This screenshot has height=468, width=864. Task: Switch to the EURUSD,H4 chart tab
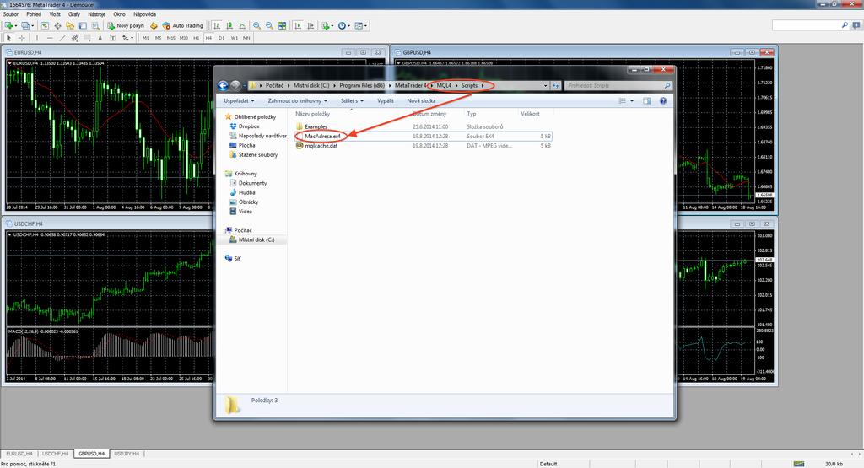[19, 454]
